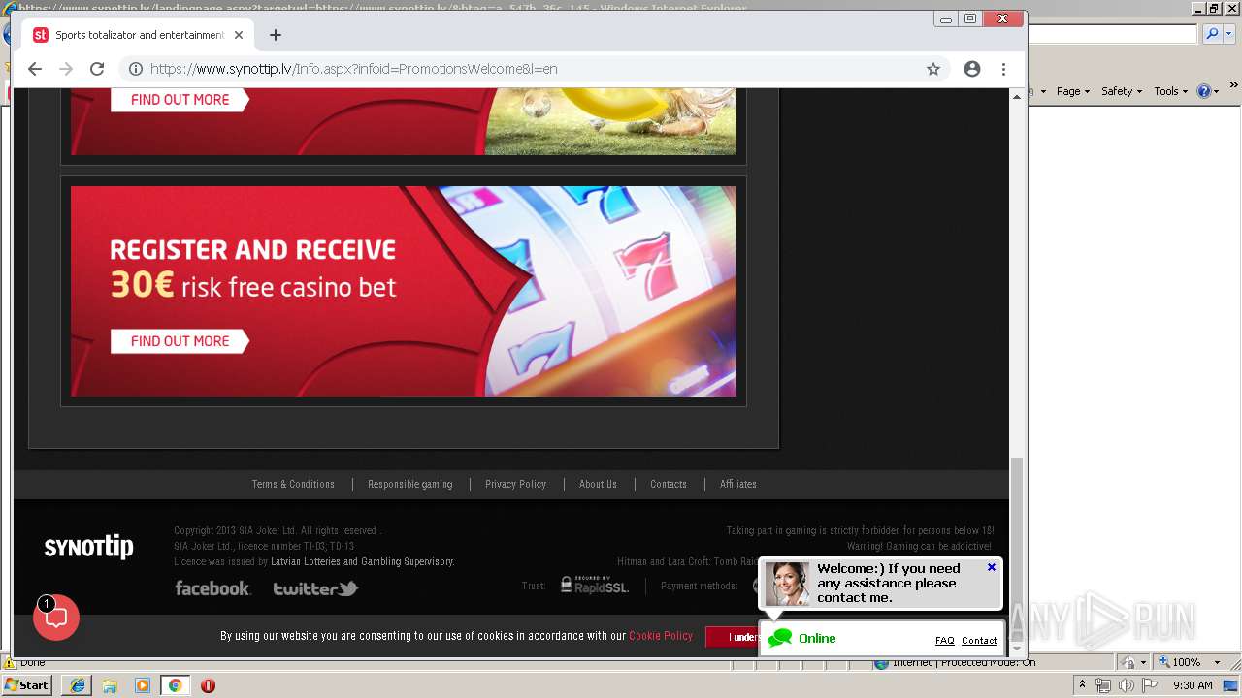This screenshot has height=698, width=1242.
Task: Open the FAQ link in chat widget
Action: point(944,640)
